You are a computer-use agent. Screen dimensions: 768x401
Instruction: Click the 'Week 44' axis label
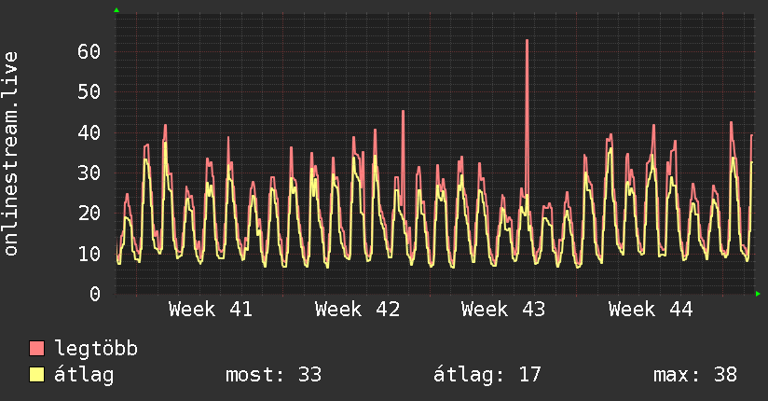(x=651, y=310)
